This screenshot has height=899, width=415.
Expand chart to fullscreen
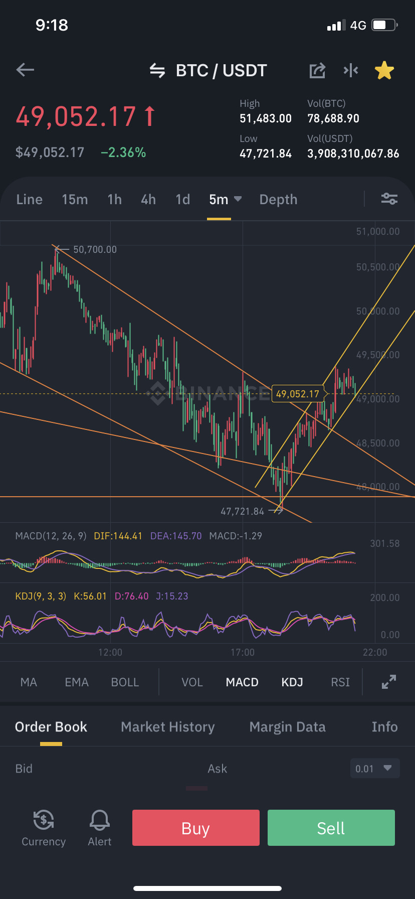click(x=389, y=682)
